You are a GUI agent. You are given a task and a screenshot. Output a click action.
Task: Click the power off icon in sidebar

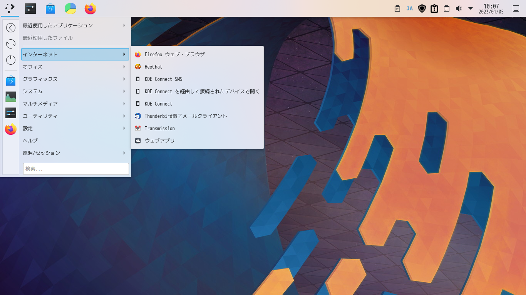tap(11, 60)
